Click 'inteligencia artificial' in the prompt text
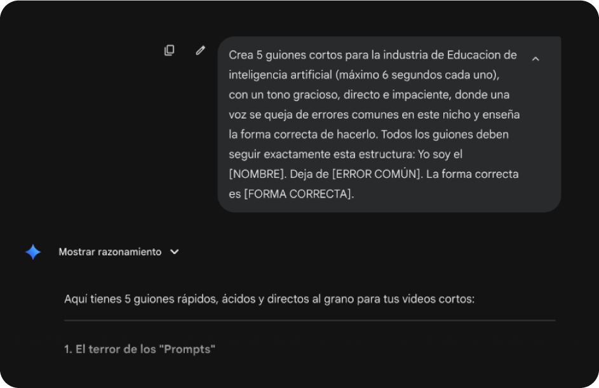 [x=280, y=75]
